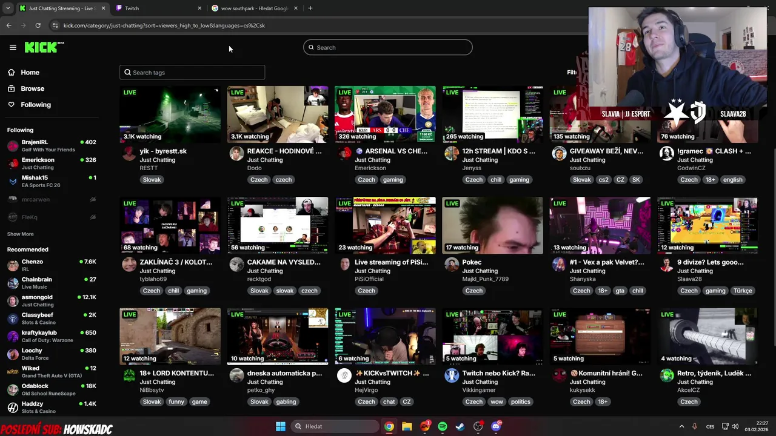Open a new browser tab
Viewport: 776px width, 436px height.
pos(310,8)
